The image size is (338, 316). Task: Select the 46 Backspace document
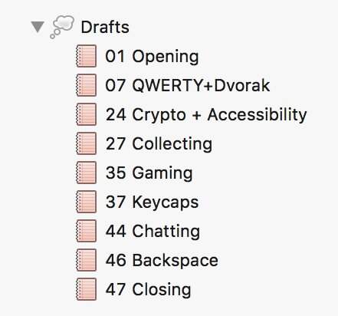click(x=162, y=260)
